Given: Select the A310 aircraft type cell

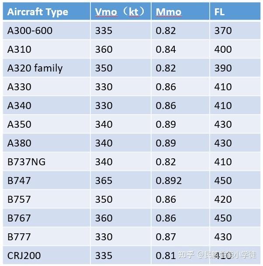Looking at the screenshot, I should (20, 50).
